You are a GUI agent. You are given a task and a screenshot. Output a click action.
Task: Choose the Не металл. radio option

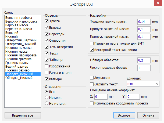pos(47,103)
